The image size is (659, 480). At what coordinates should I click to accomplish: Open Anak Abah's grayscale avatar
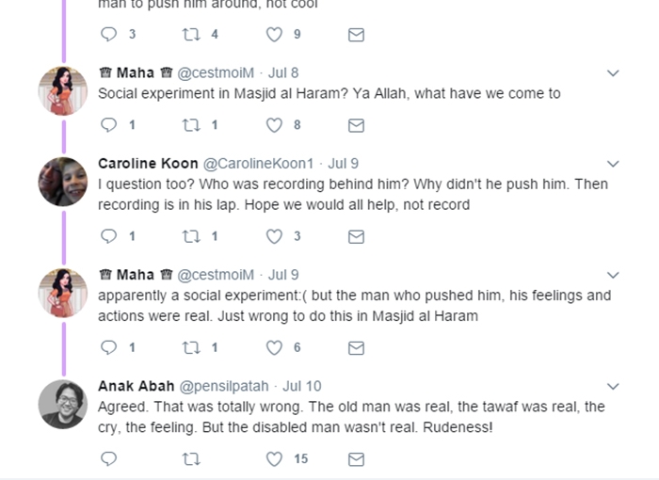[63, 405]
